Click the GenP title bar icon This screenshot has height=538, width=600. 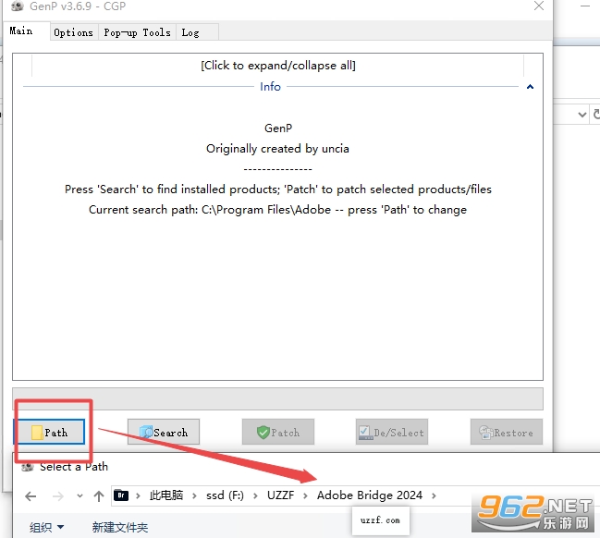click(18, 6)
